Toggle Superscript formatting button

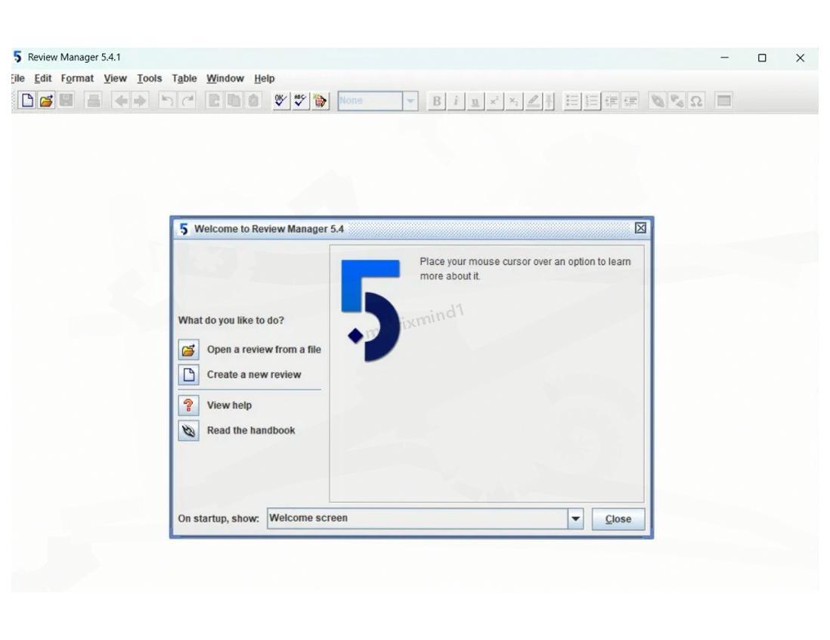(x=494, y=101)
